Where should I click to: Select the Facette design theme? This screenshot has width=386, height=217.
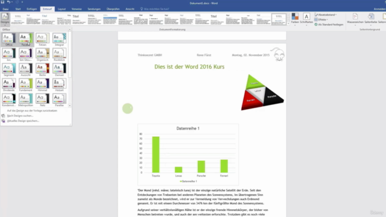(x=25, y=40)
